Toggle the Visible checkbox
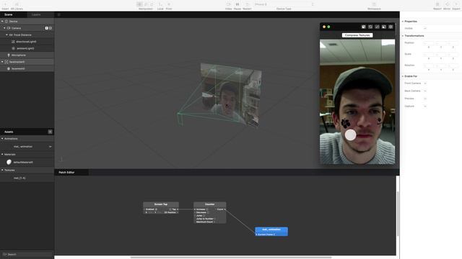This screenshot has height=259, width=462. [425, 29]
